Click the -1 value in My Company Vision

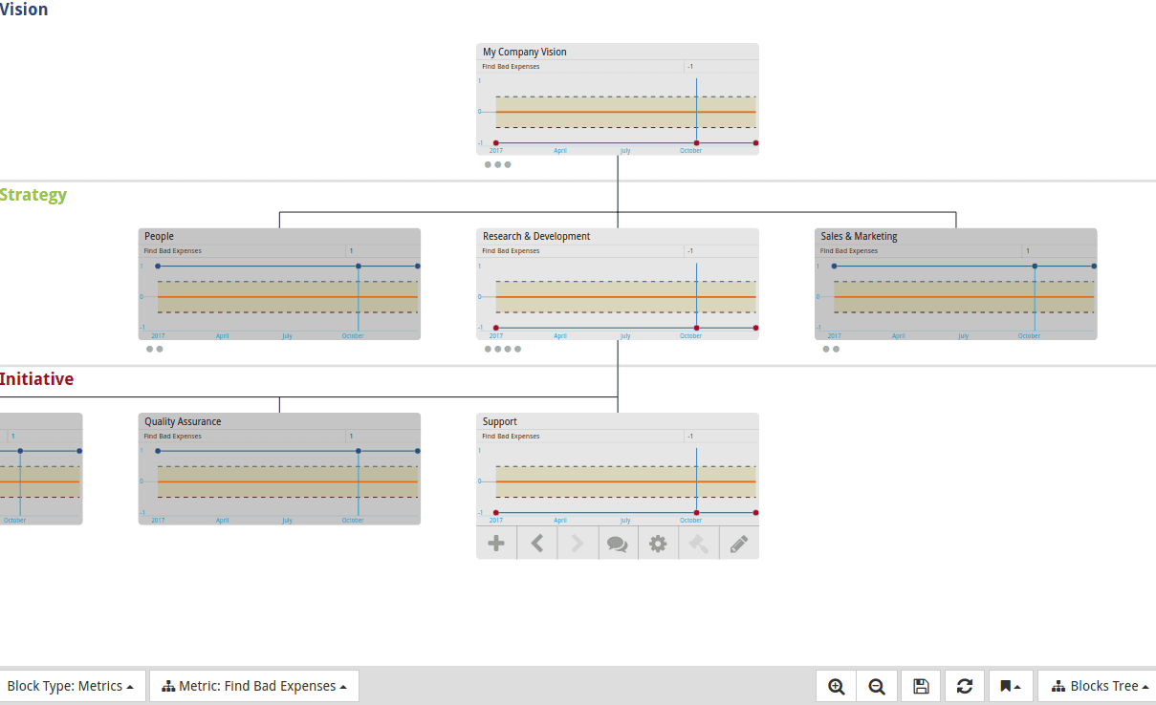tap(690, 67)
